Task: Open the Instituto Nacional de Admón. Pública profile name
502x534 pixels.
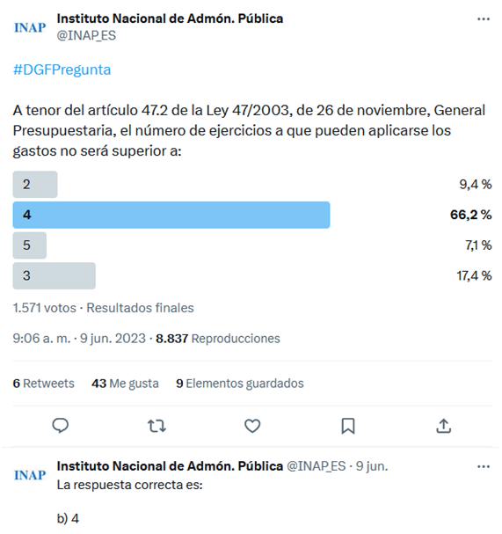Action: pyautogui.click(x=170, y=18)
